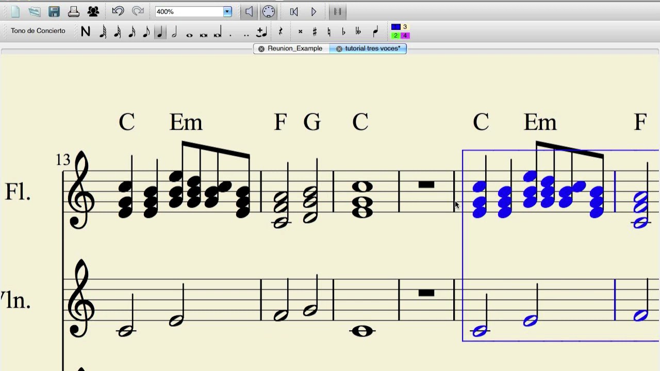The height and width of the screenshot is (371, 660).
Task: Select the C chord symbol above the whole-note chord
Action: pyautogui.click(x=360, y=123)
